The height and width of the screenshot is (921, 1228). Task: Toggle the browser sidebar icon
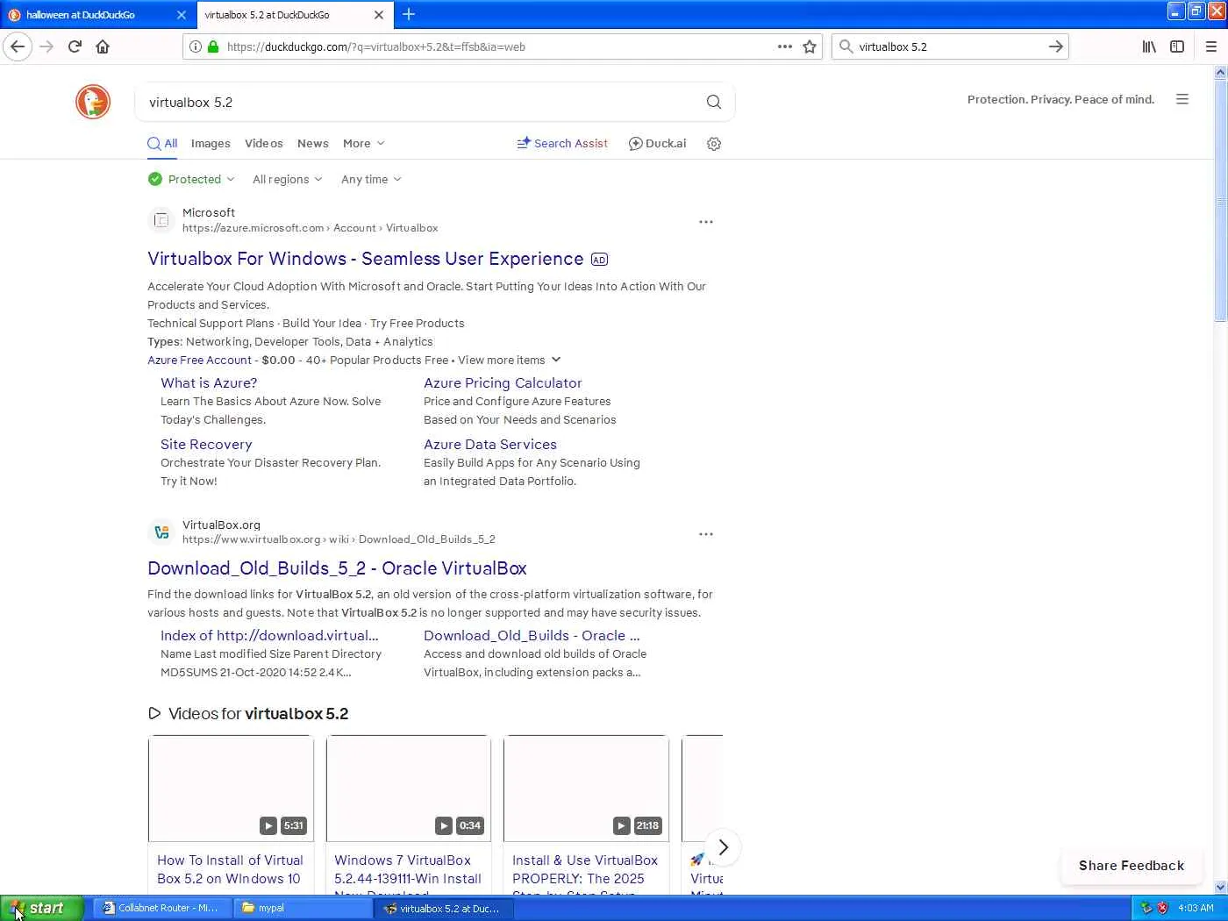pos(1177,46)
